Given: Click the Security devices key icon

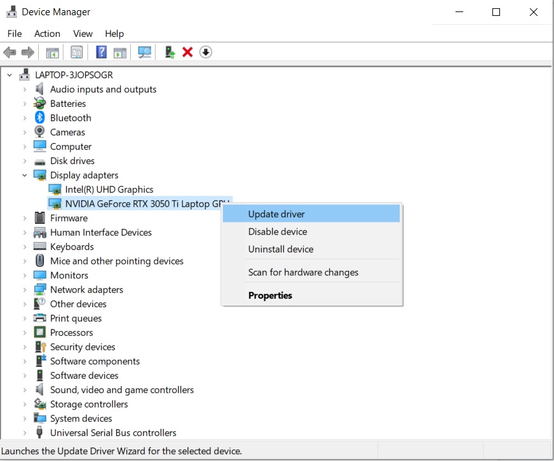Looking at the screenshot, I should tap(40, 347).
